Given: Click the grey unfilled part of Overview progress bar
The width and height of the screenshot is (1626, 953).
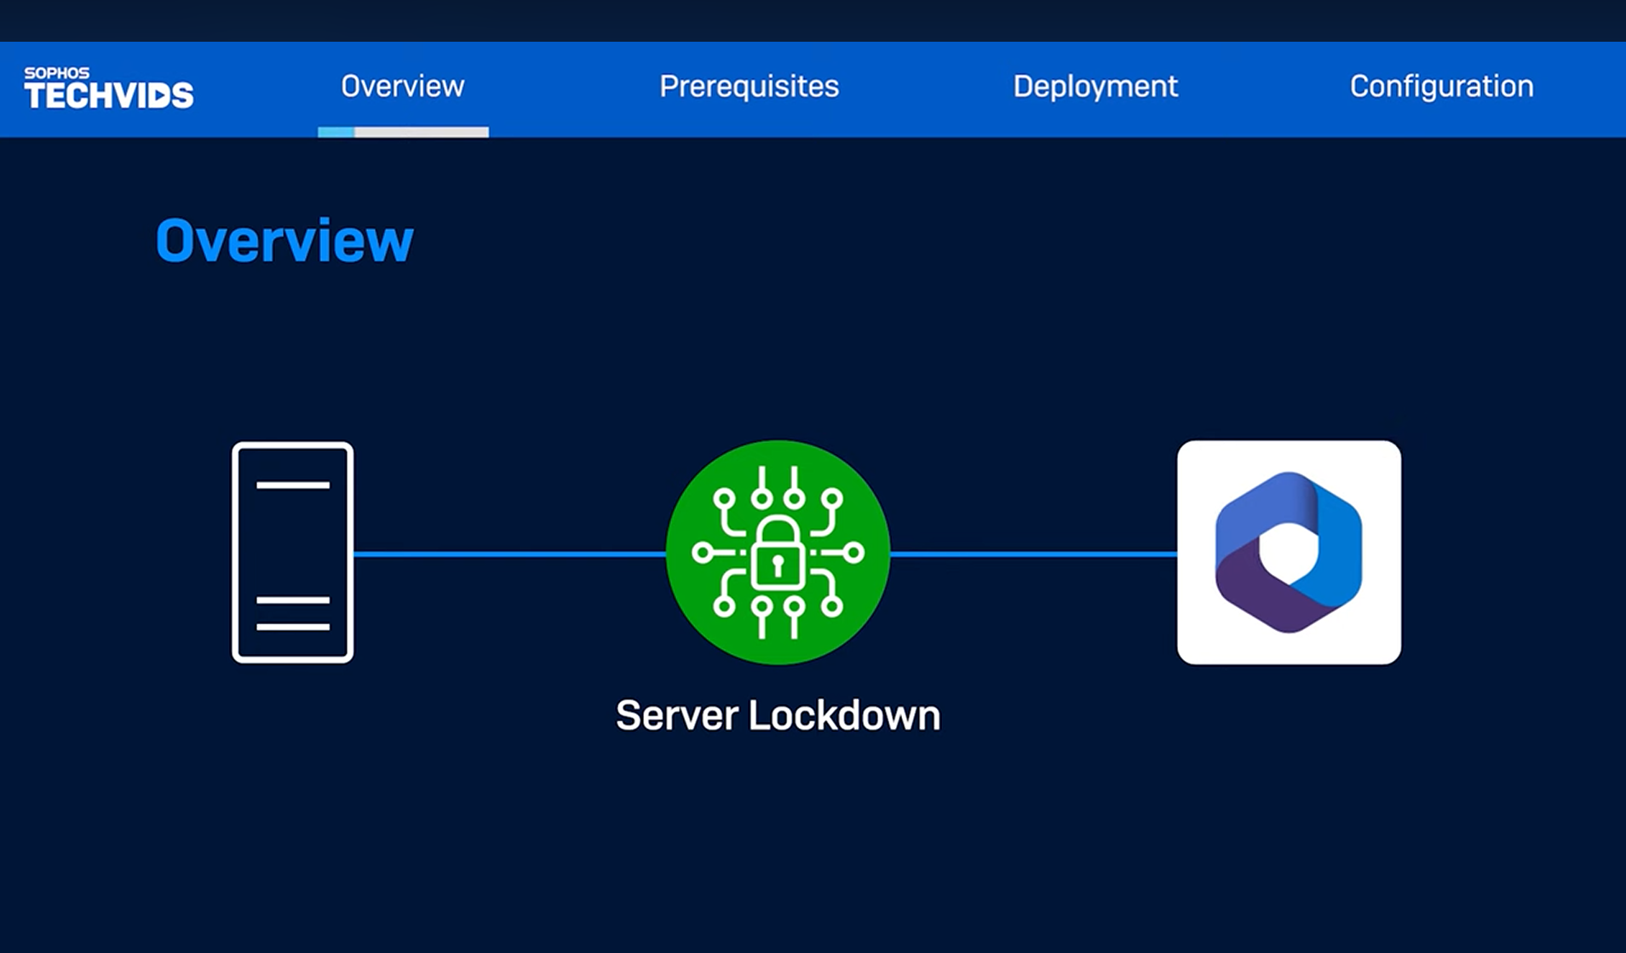Looking at the screenshot, I should 422,132.
